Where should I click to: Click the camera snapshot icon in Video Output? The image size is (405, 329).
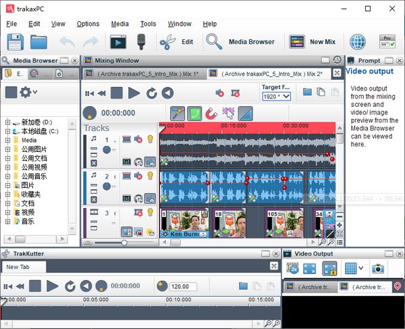[378, 269]
